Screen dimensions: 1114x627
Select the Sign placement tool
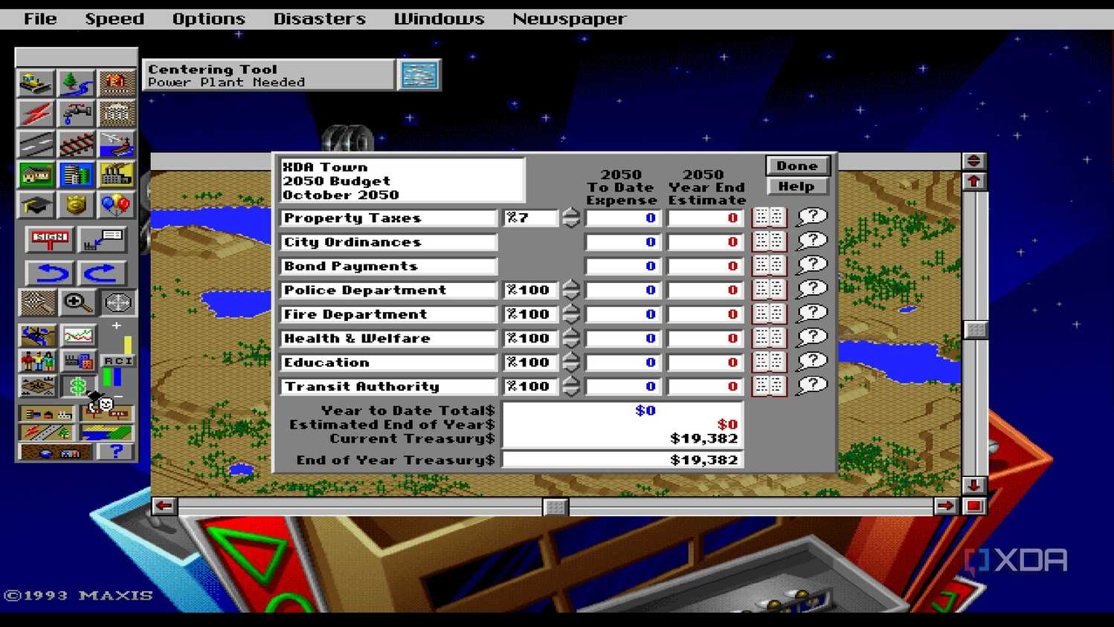[x=50, y=240]
